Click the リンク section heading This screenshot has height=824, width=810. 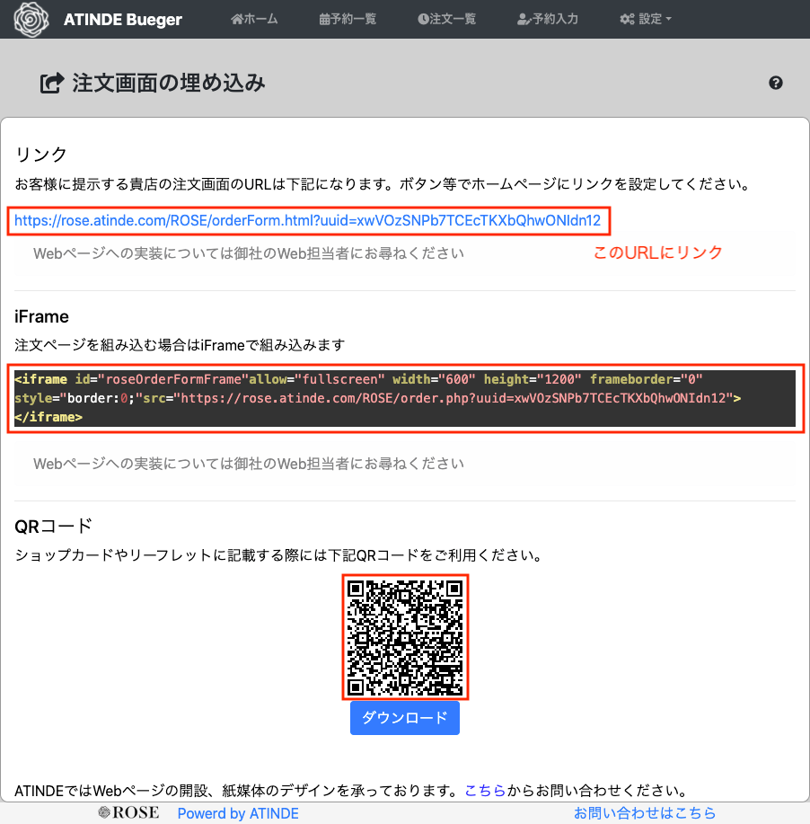click(x=41, y=155)
